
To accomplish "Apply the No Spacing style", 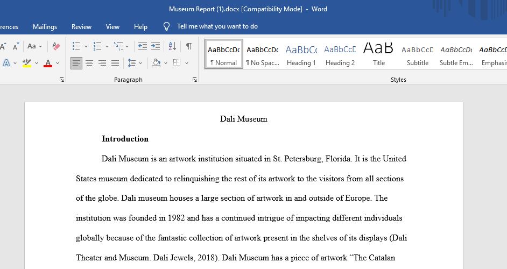I will 263,54.
